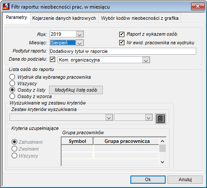Expand the Rok year dropdown
The height and width of the screenshot is (188, 207).
pyautogui.click(x=80, y=34)
